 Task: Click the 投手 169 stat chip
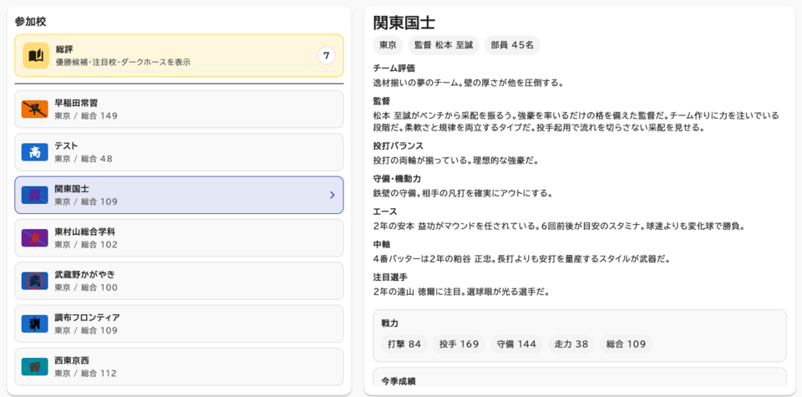click(x=459, y=344)
